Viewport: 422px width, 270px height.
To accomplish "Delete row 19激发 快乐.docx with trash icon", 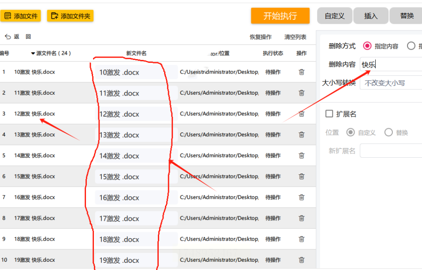I will (302, 260).
